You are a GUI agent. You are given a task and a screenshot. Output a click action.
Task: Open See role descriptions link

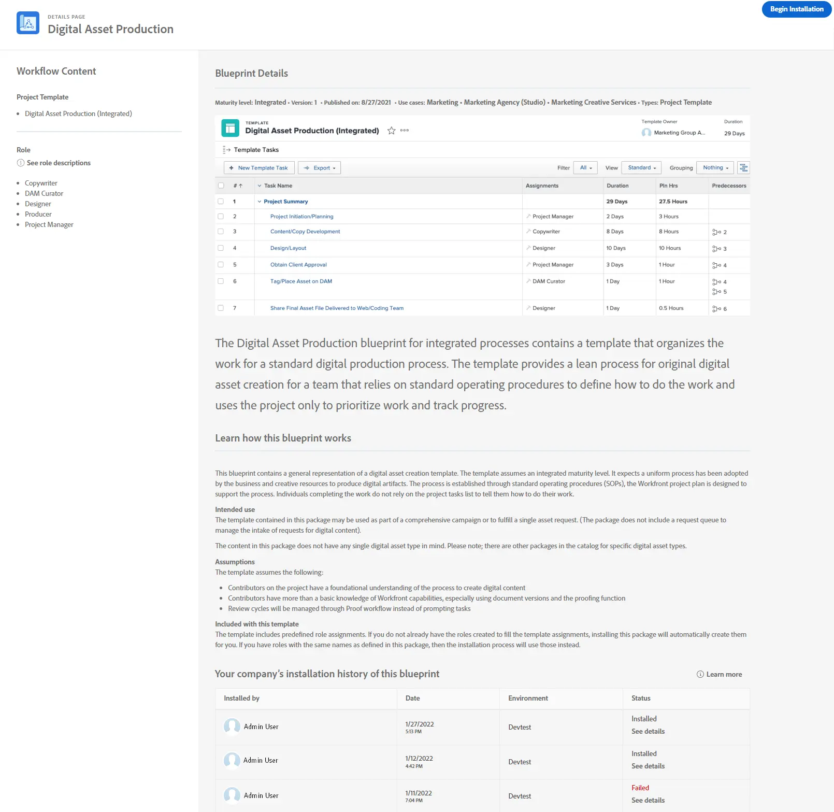(59, 163)
